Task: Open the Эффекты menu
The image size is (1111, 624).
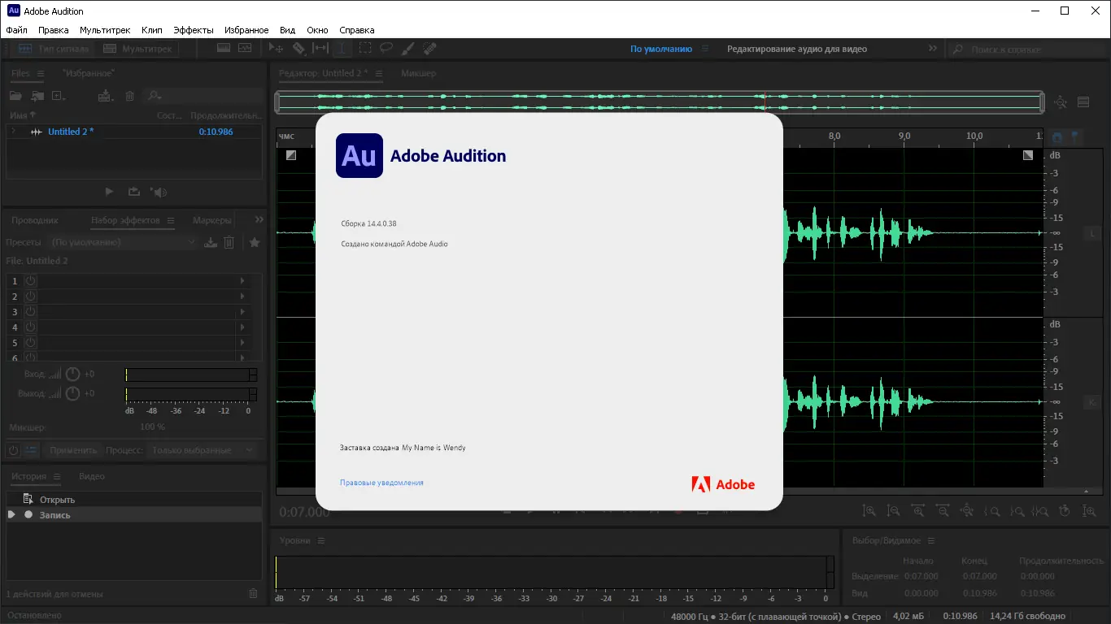Action: point(194,30)
